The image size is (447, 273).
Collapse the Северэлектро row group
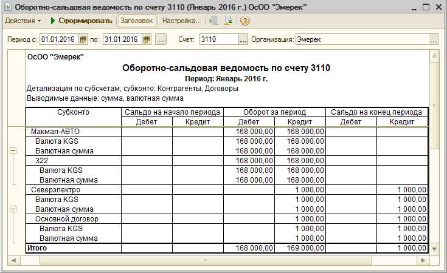click(x=13, y=209)
